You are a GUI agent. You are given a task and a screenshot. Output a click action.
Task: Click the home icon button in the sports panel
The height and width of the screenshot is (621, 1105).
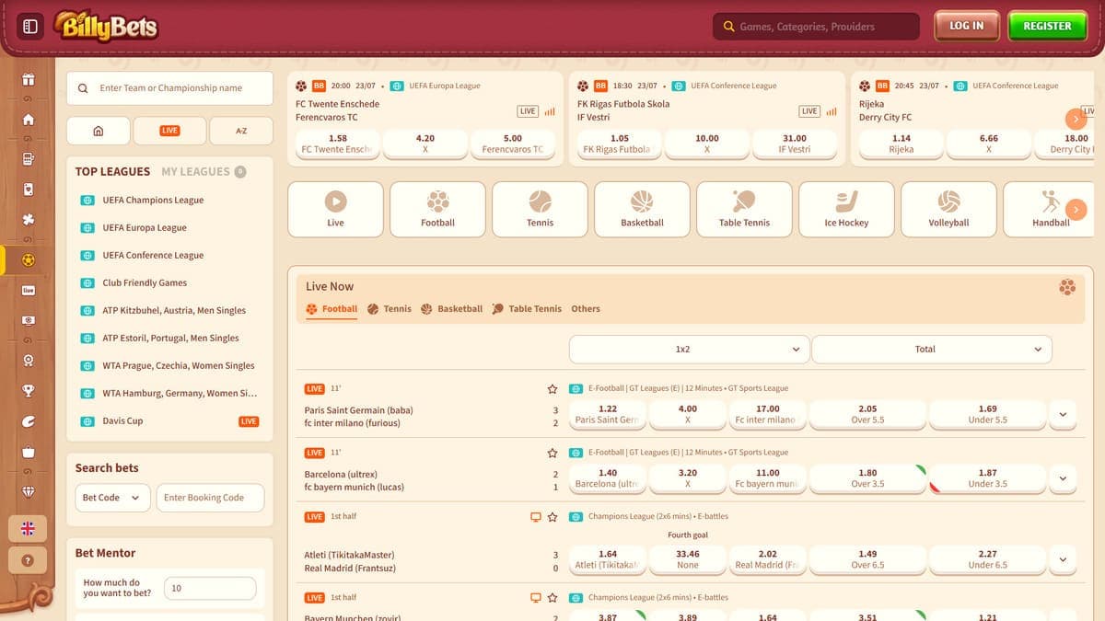(x=99, y=131)
